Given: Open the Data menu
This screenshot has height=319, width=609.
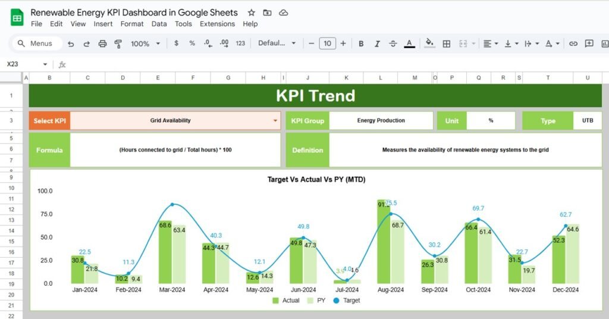Looking at the screenshot, I should pos(159,24).
